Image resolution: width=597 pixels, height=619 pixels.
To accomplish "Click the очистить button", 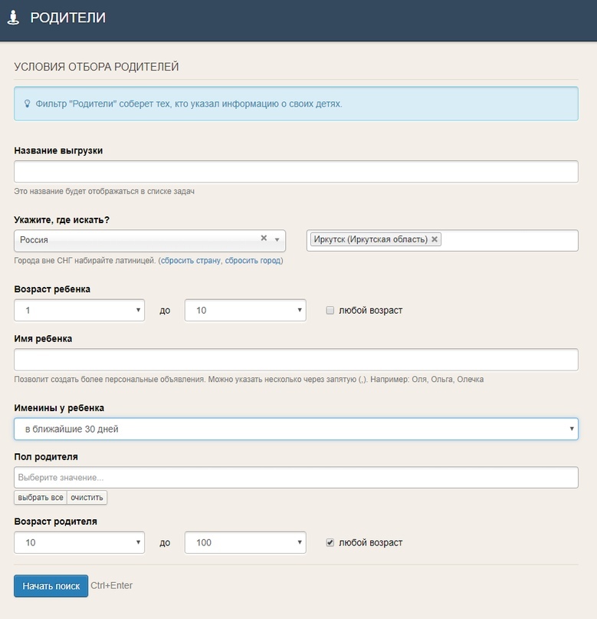I will click(x=87, y=497).
